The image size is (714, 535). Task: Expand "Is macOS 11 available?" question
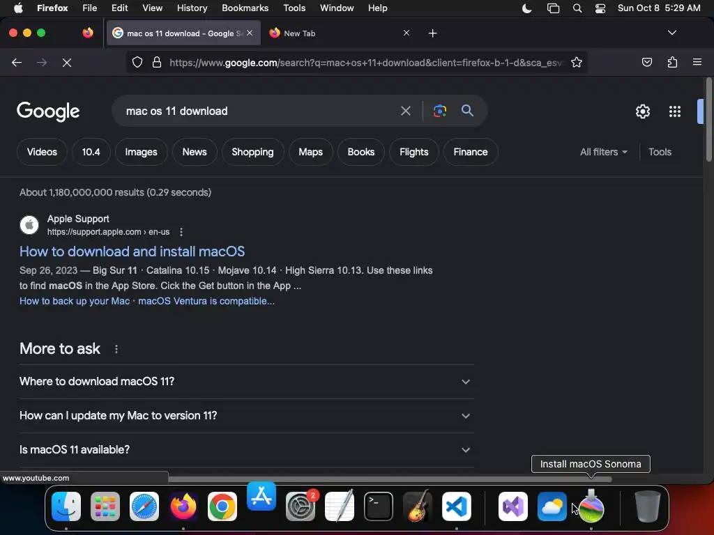(x=246, y=450)
